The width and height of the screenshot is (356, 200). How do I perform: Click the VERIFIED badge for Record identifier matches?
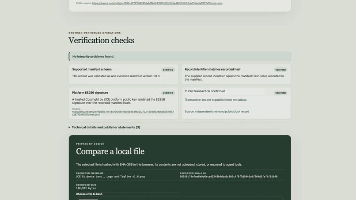point(280,70)
